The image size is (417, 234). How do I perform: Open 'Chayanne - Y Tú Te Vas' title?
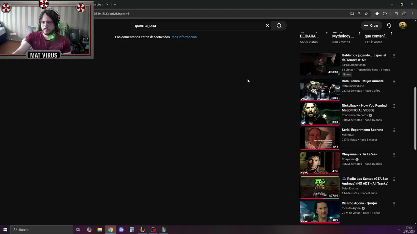click(359, 154)
